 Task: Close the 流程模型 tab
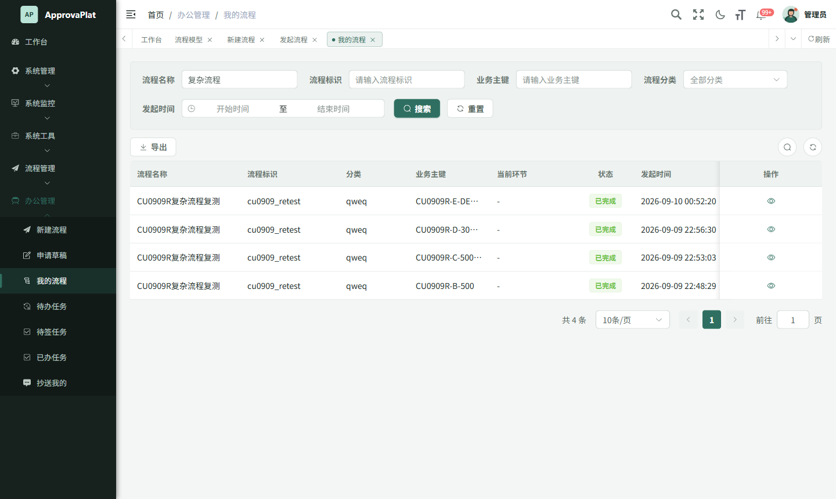tap(210, 39)
